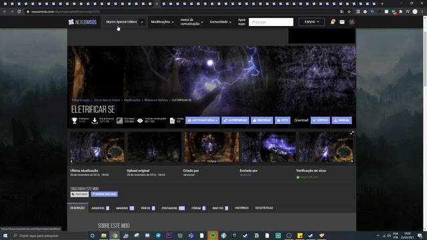Click the total downloads chart icon

pyautogui.click(x=119, y=121)
